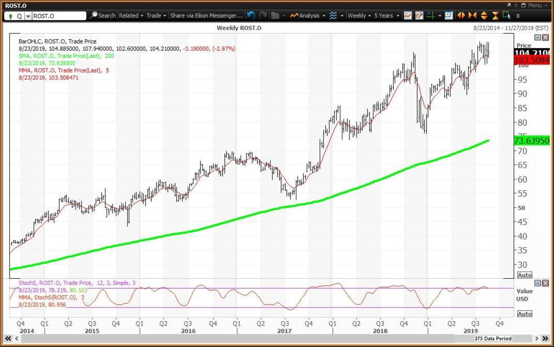Collapse the price chart pane

tap(537, 37)
